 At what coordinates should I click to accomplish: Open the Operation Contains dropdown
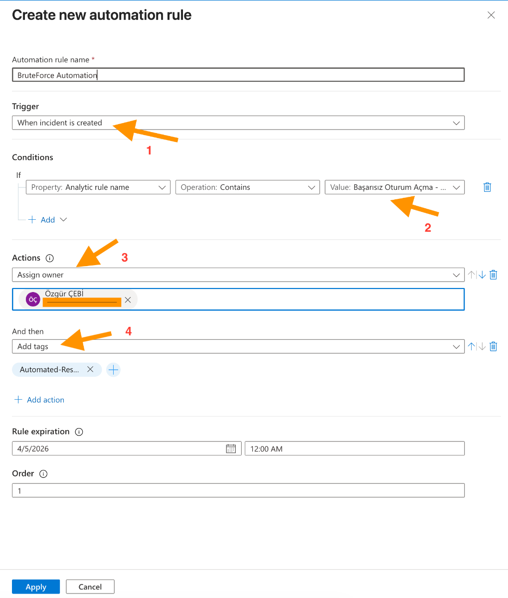pyautogui.click(x=247, y=187)
